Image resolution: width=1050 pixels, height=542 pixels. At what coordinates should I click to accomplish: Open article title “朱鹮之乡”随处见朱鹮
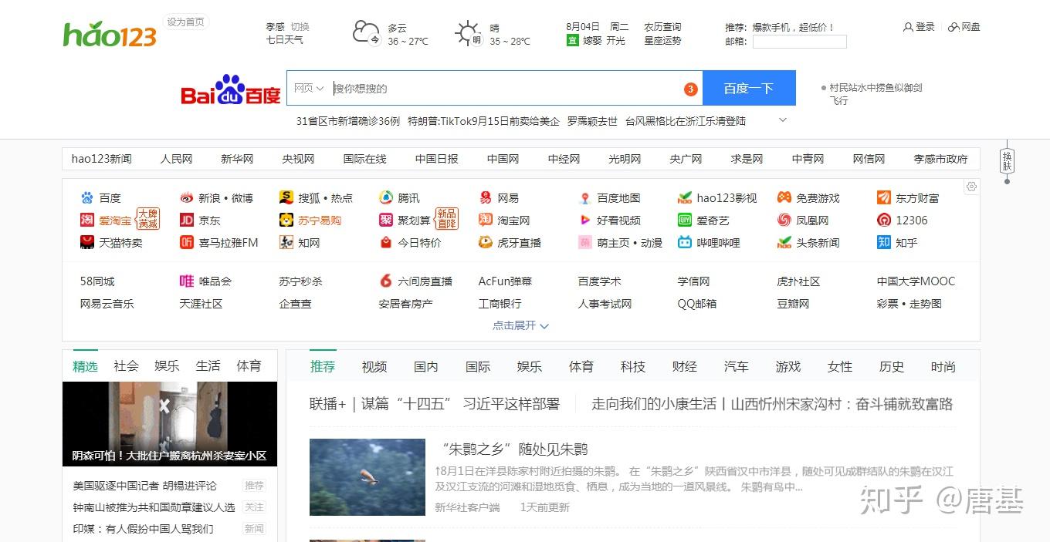(x=515, y=449)
